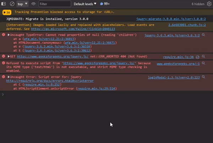Screen dimensions: 213x143
Task: Open the 99+ issues counter
Action: click(x=105, y=4)
